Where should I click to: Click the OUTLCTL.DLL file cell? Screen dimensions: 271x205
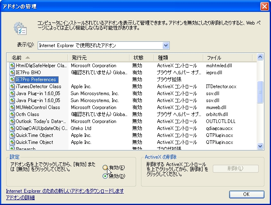[221, 121]
